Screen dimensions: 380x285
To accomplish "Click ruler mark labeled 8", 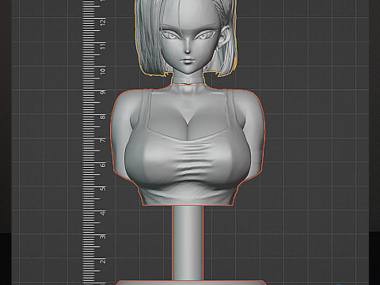I will click(x=103, y=116).
